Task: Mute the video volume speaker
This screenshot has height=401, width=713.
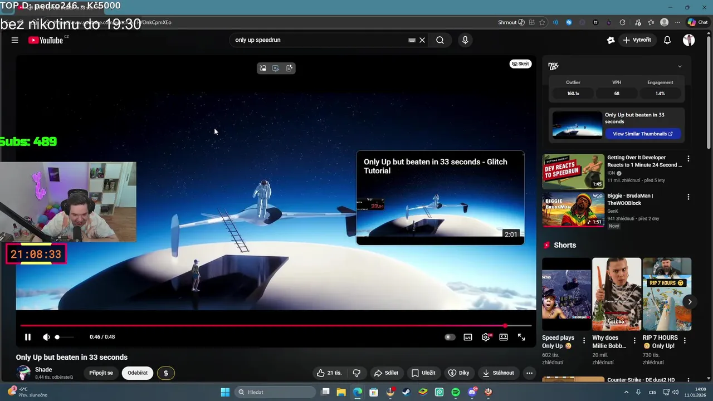Action: point(46,337)
